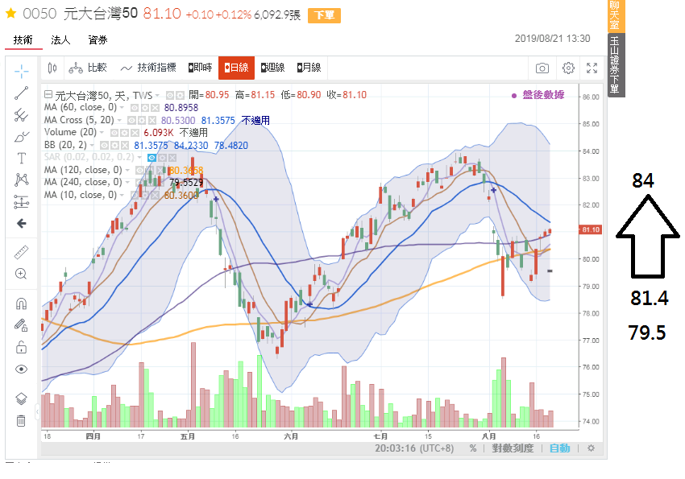
Task: Open MA (60) indicator settings gear
Action: 143,108
